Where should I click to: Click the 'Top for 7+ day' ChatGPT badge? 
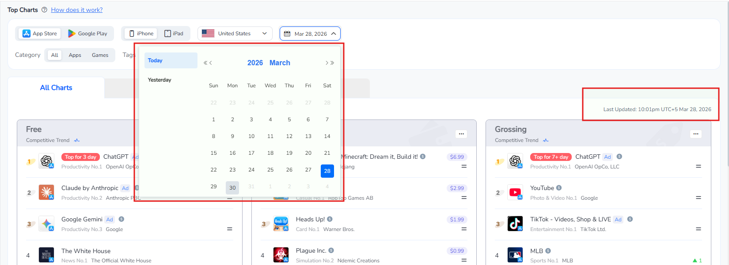pos(551,157)
